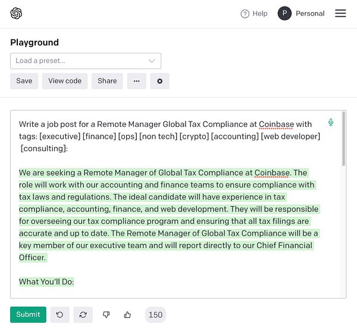Open the settings gear icon

point(160,81)
